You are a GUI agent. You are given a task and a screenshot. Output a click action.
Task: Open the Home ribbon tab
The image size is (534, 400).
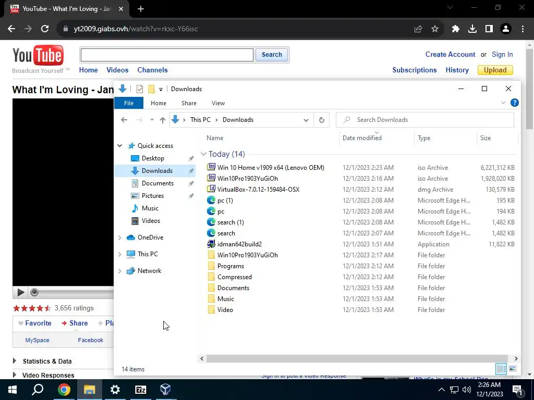(x=159, y=103)
